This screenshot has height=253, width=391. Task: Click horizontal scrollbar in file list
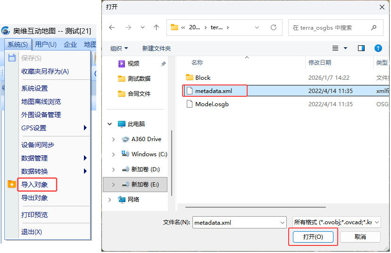(255, 207)
